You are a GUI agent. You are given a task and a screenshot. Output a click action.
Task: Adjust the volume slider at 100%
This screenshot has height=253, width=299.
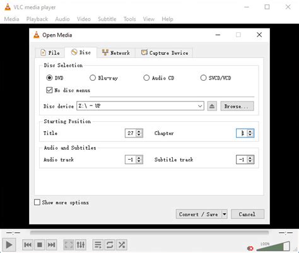(x=273, y=246)
